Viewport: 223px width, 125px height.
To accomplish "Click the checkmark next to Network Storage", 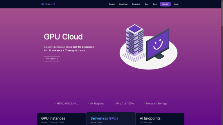I will [x=144, y=103].
